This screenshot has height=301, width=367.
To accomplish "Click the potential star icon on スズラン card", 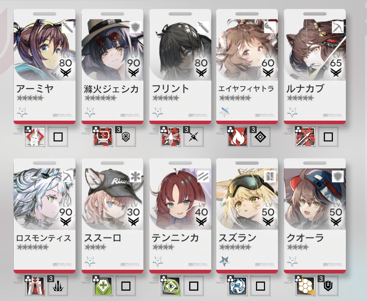I will coord(224,261).
